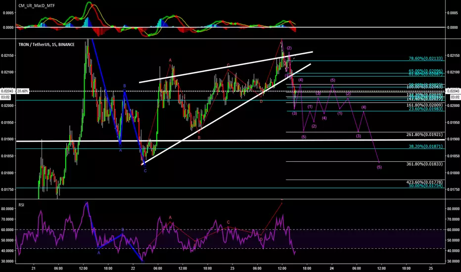Click the 65.00%(0.02096) Fibonacci label

tap(425, 71)
